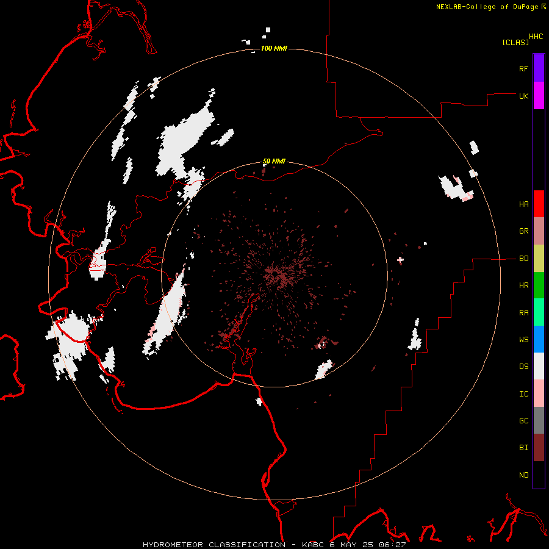The image size is (549, 549).
Task: Pick the blue WS legend swatch
Action: coord(539,339)
